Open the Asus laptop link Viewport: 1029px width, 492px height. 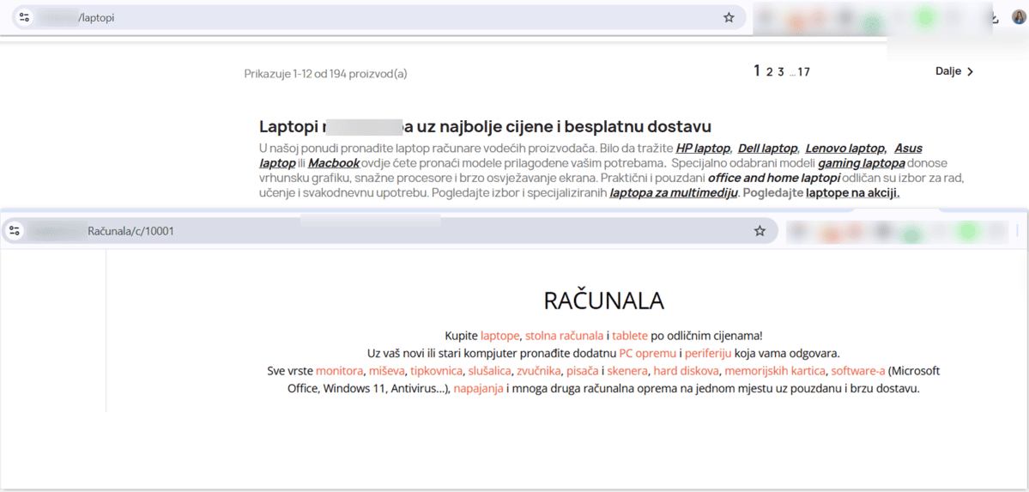[908, 149]
